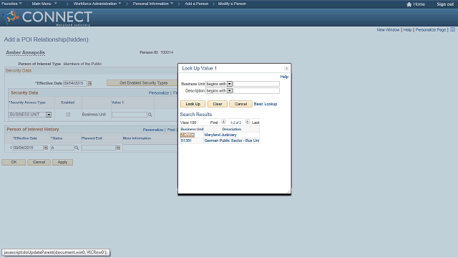The width and height of the screenshot is (458, 258).
Task: Navigate to Modify a Person breadcrumb
Action: tap(232, 4)
